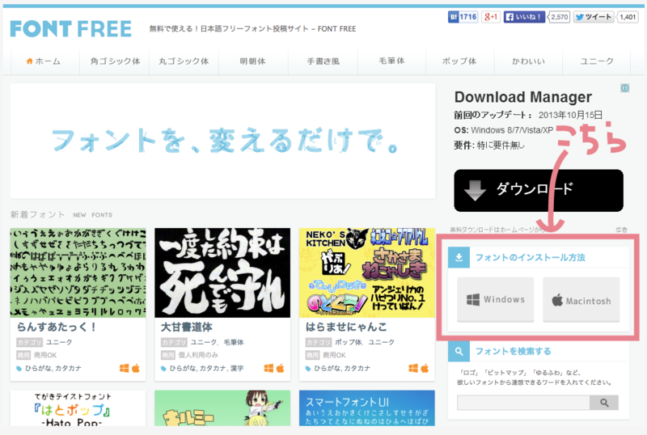
Task: Open the 手書き風 category
Action: click(x=323, y=61)
